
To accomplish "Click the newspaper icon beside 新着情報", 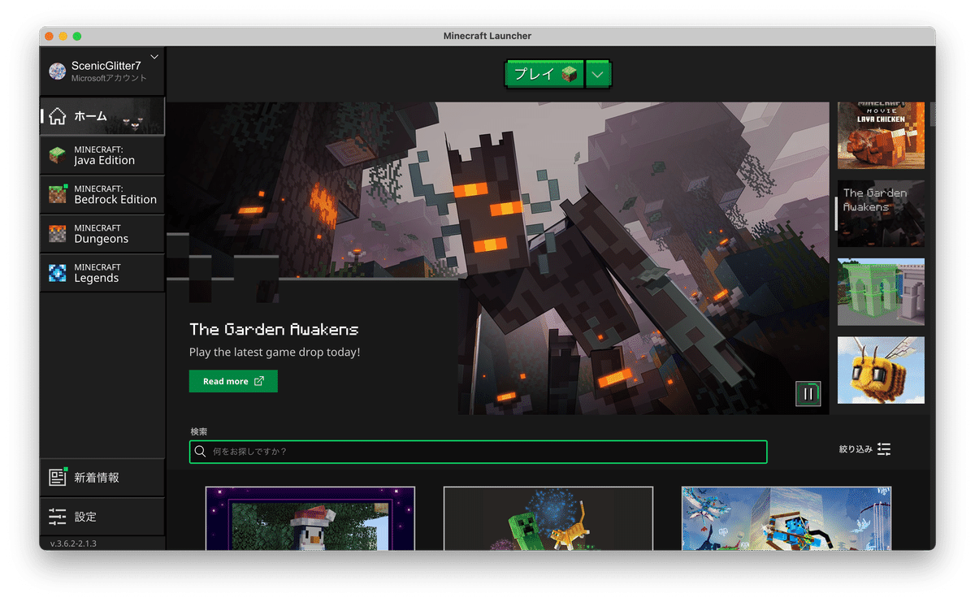I will 57,478.
